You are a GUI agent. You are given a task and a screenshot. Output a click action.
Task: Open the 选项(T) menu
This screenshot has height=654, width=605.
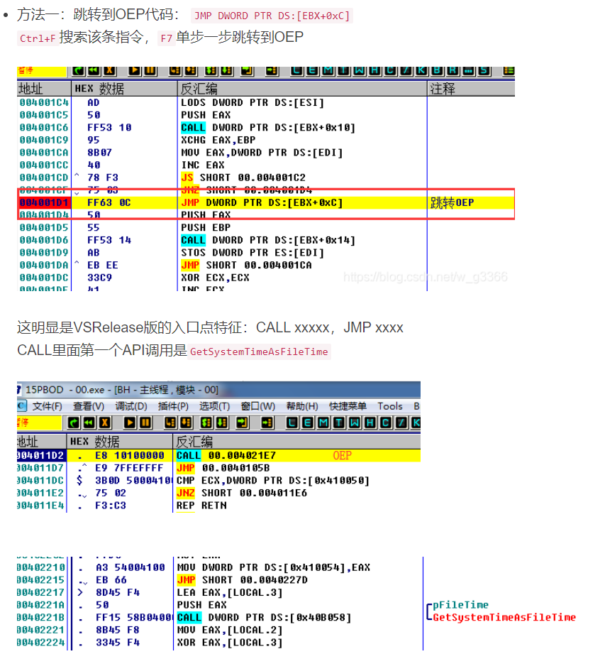(x=215, y=406)
